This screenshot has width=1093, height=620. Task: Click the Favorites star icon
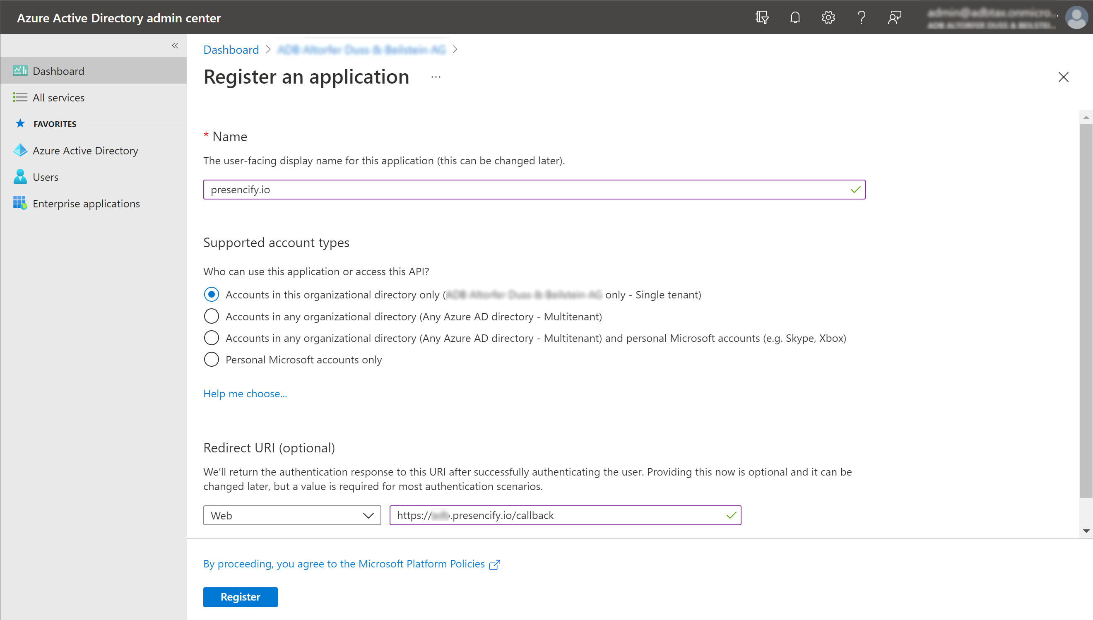click(x=20, y=123)
